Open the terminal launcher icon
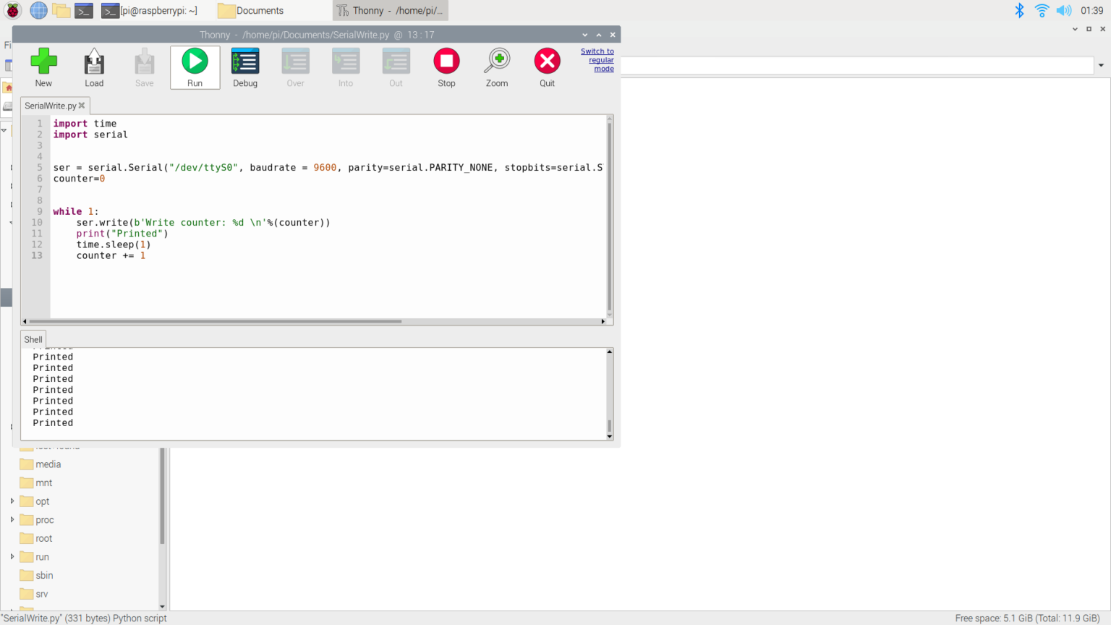 point(84,11)
